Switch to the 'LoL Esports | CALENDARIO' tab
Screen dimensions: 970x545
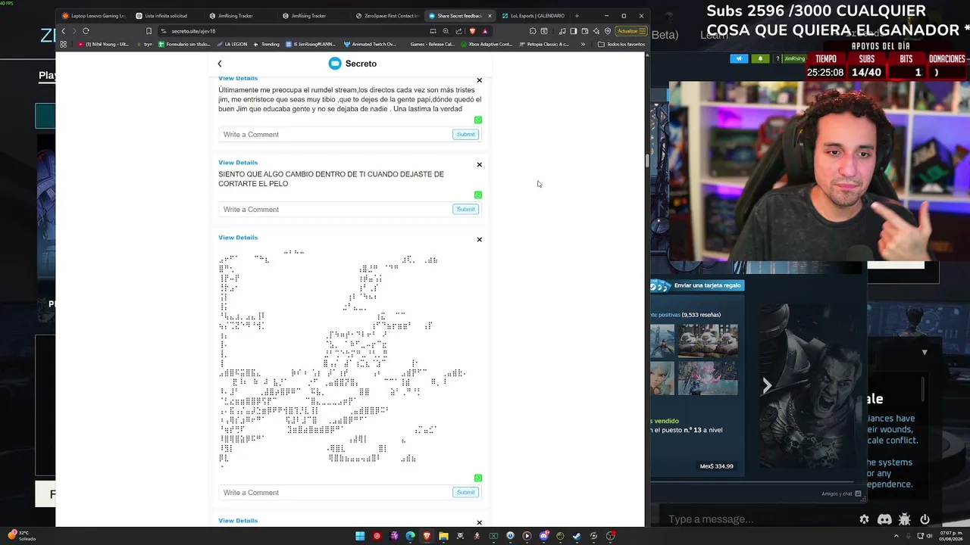(x=533, y=16)
